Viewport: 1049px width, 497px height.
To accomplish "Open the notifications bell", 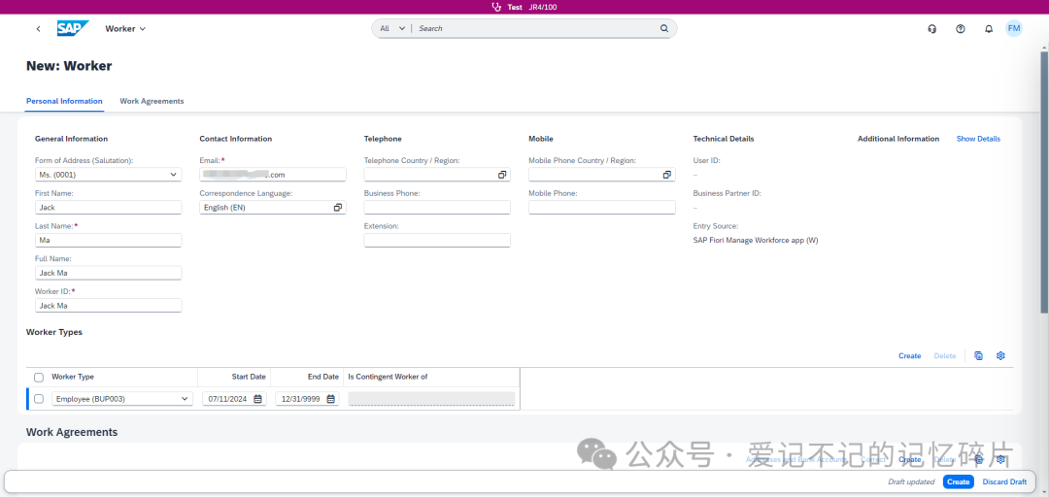I will [x=989, y=29].
